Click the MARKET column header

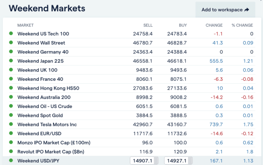pos(26,25)
